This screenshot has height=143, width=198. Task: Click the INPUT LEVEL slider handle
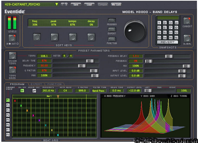(x=182, y=71)
